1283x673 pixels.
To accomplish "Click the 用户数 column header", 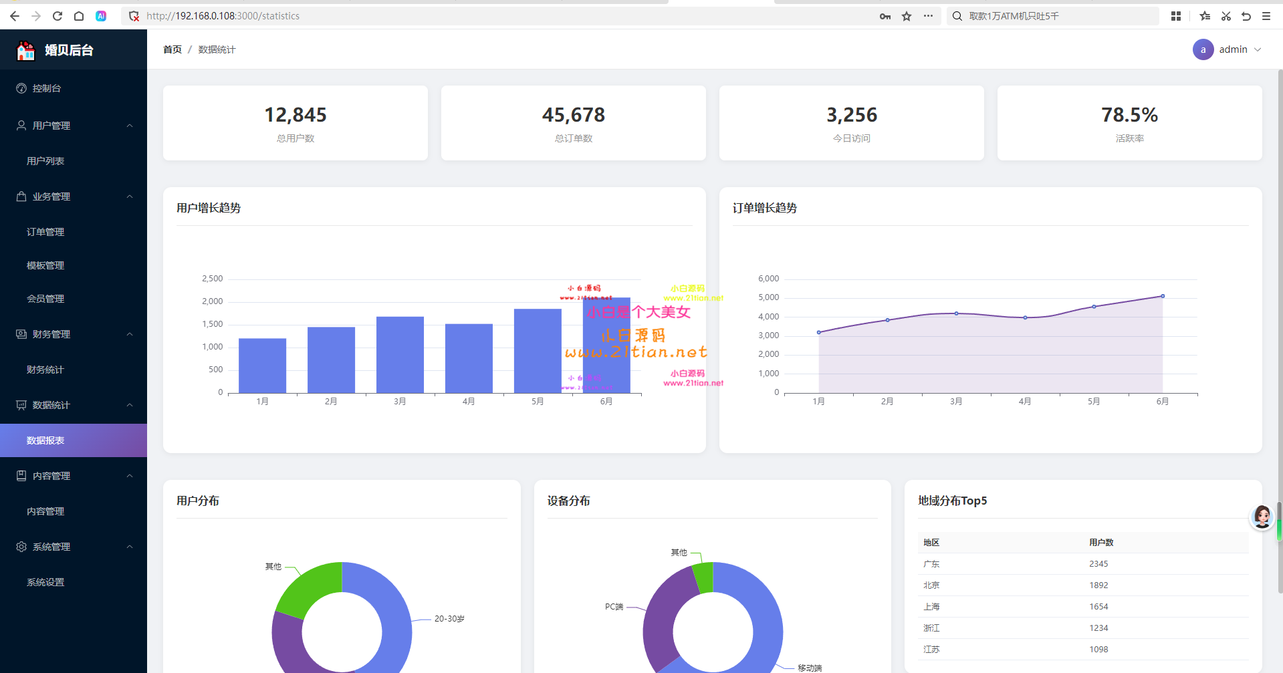I will [x=1101, y=543].
